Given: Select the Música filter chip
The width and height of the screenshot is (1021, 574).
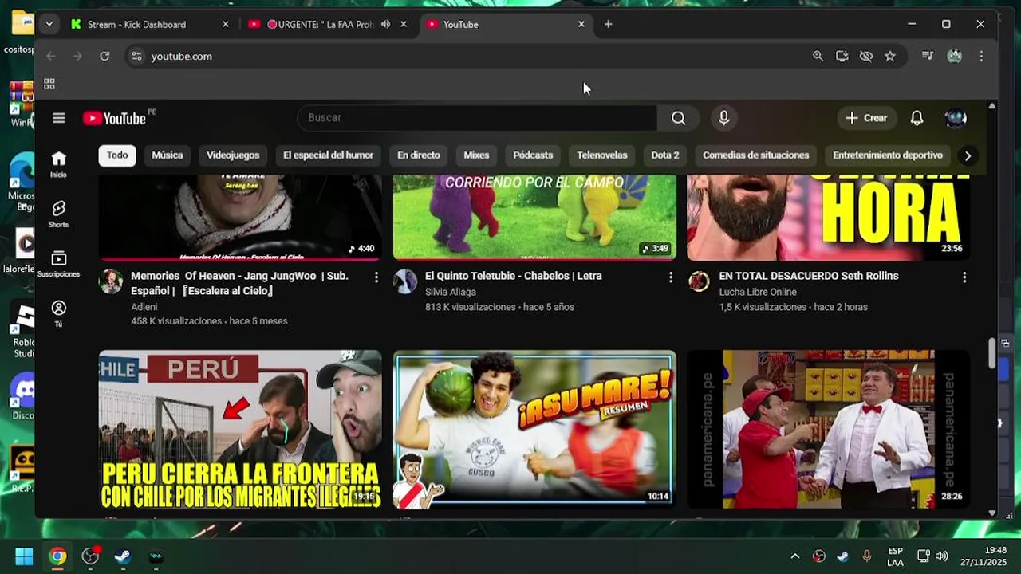Looking at the screenshot, I should point(168,155).
